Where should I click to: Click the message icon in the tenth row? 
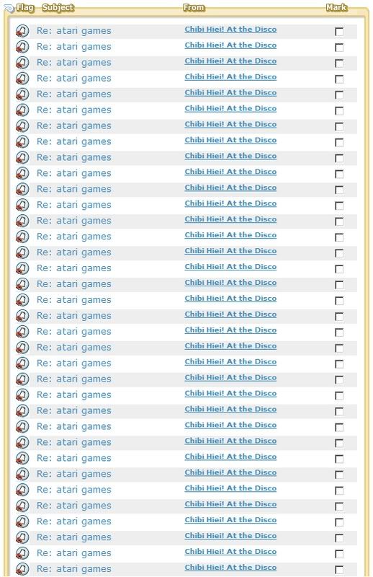click(22, 173)
